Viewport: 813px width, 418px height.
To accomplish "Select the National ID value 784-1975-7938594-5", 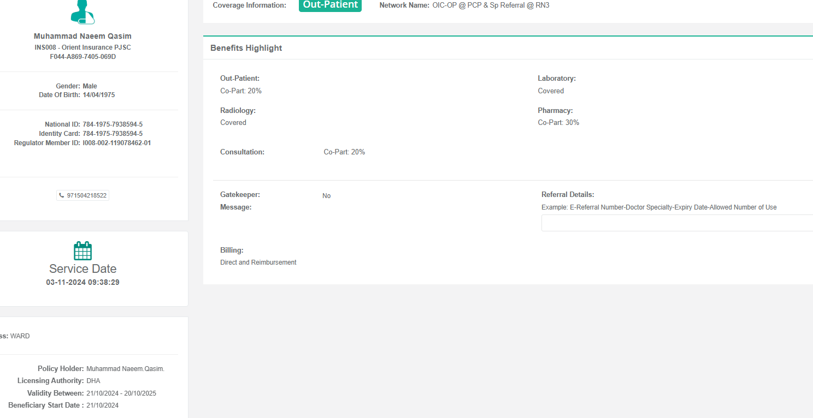I will click(113, 124).
